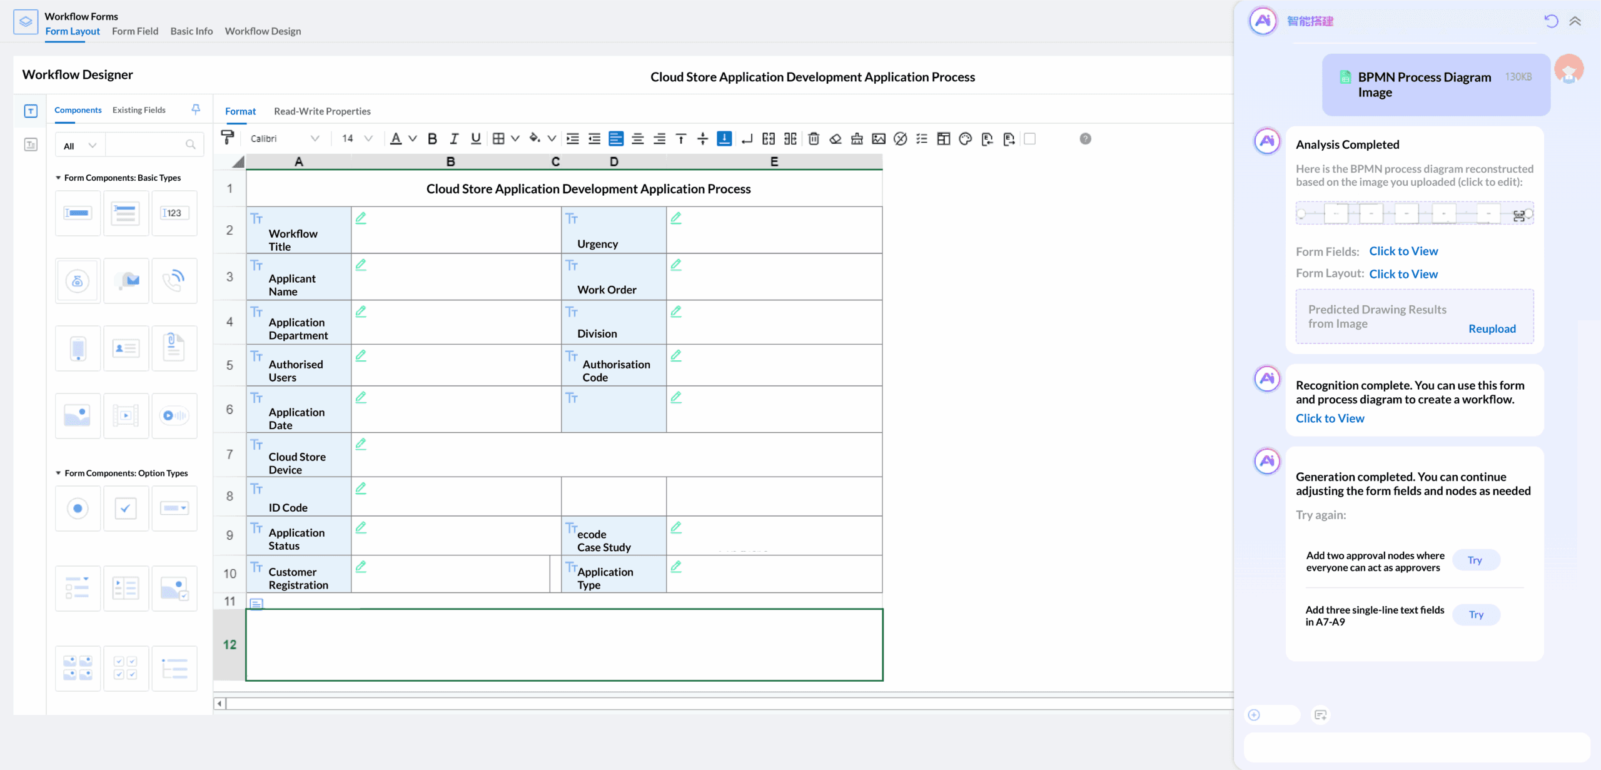
Task: Collapse the AI assistant panel
Action: [x=1575, y=21]
